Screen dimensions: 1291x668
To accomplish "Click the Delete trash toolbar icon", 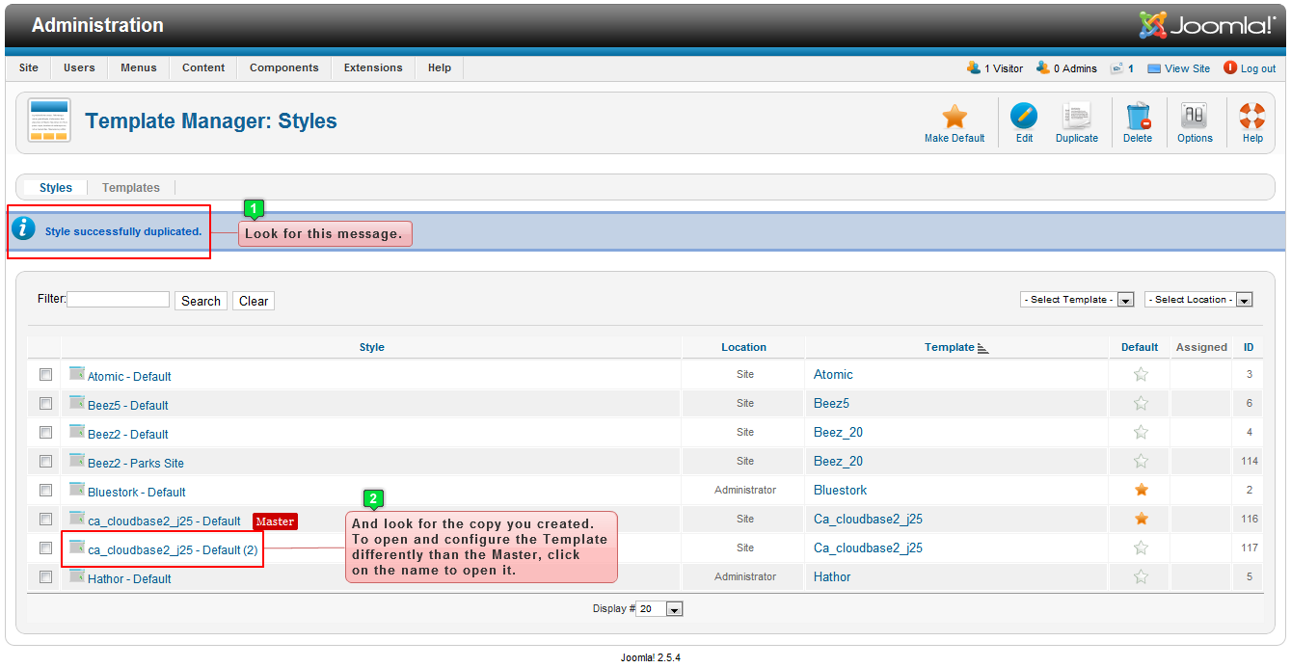I will pyautogui.click(x=1138, y=117).
